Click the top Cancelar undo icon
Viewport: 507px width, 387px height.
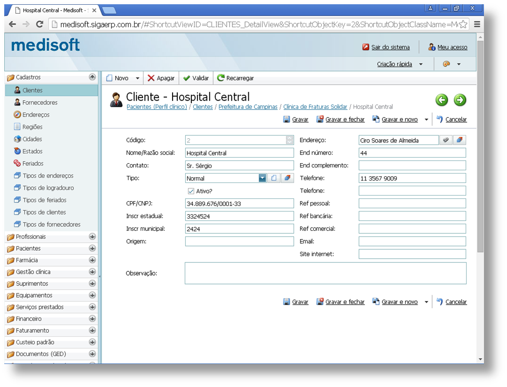(x=439, y=119)
